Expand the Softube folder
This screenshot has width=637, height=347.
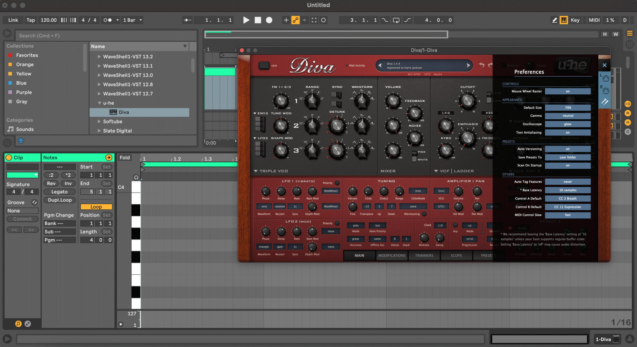pos(99,121)
